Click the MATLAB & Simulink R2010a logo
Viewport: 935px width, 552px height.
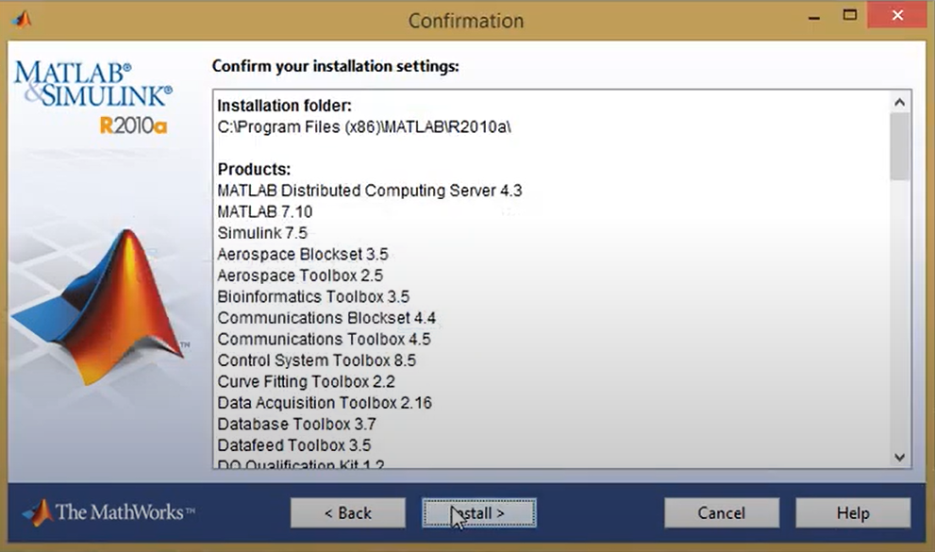tap(93, 96)
